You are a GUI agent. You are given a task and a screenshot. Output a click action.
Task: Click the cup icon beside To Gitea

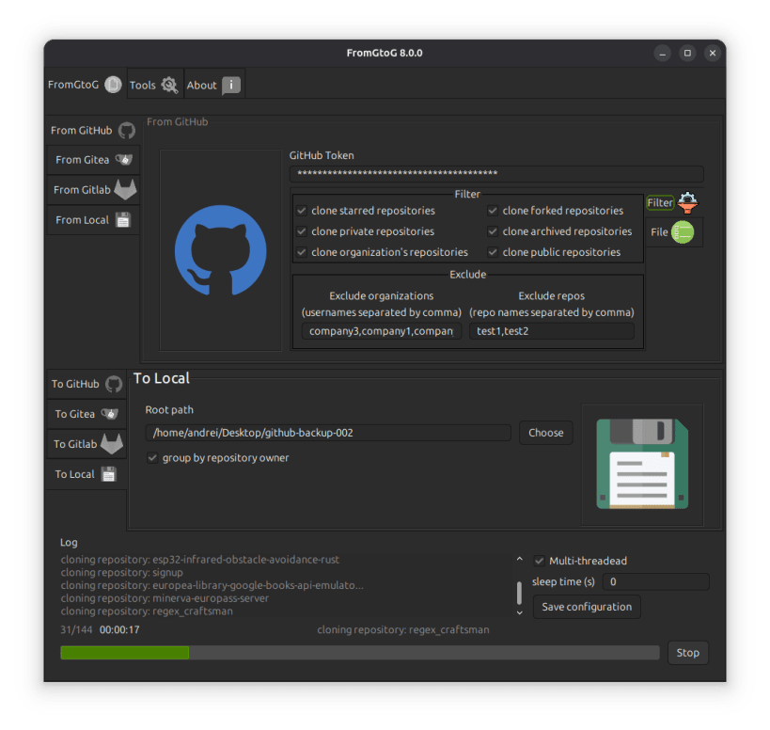point(109,414)
